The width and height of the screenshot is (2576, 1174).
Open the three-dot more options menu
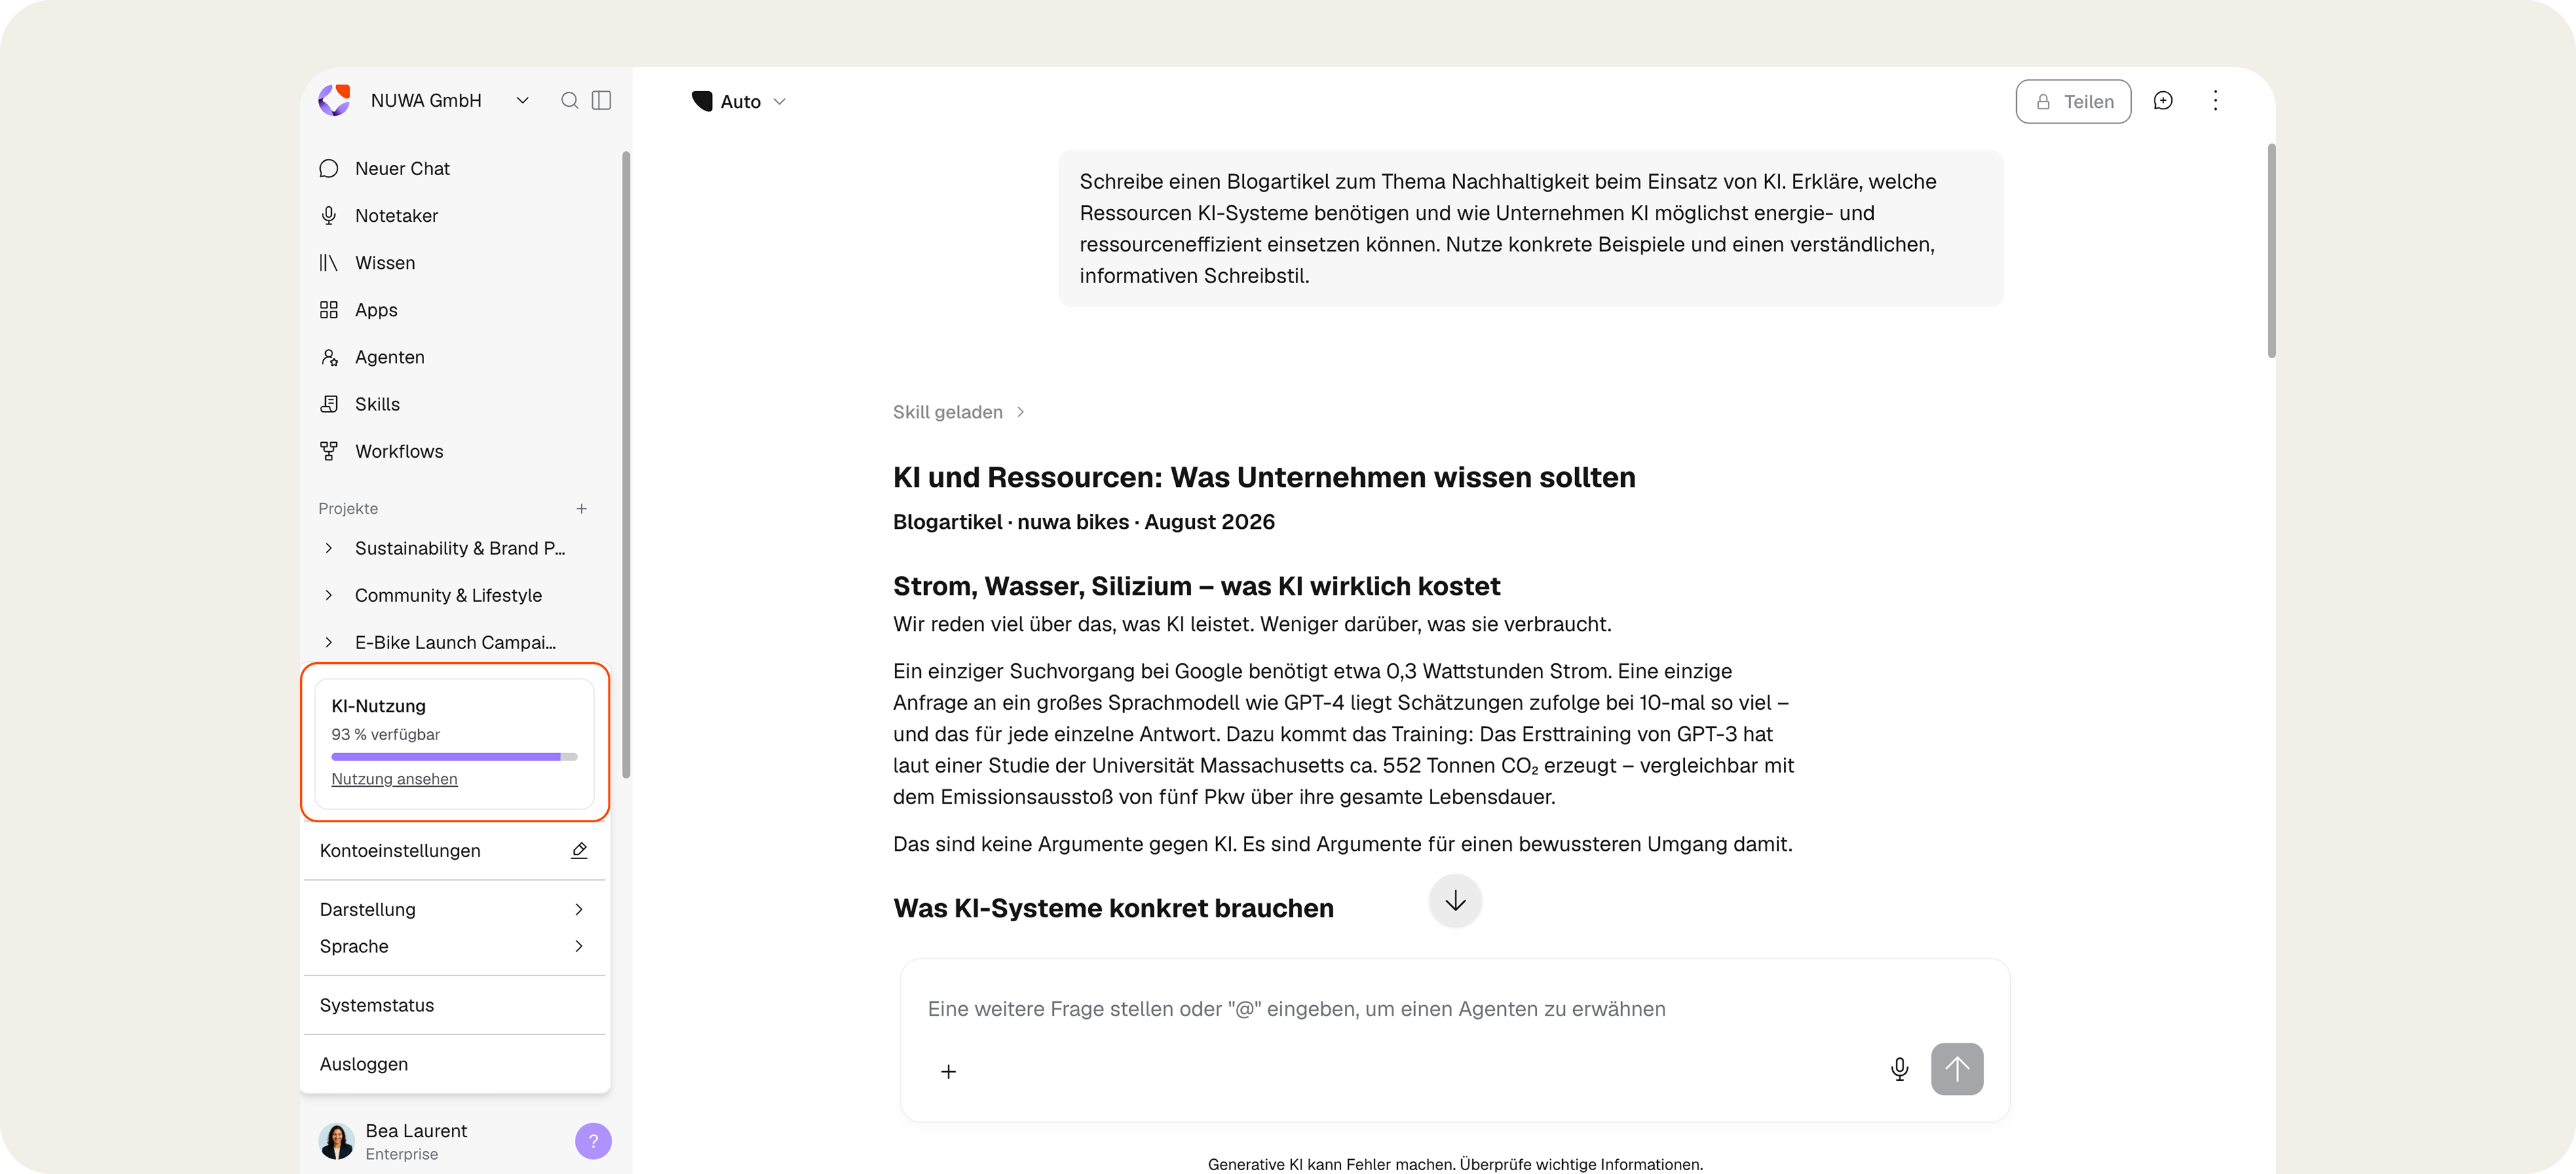(2215, 100)
